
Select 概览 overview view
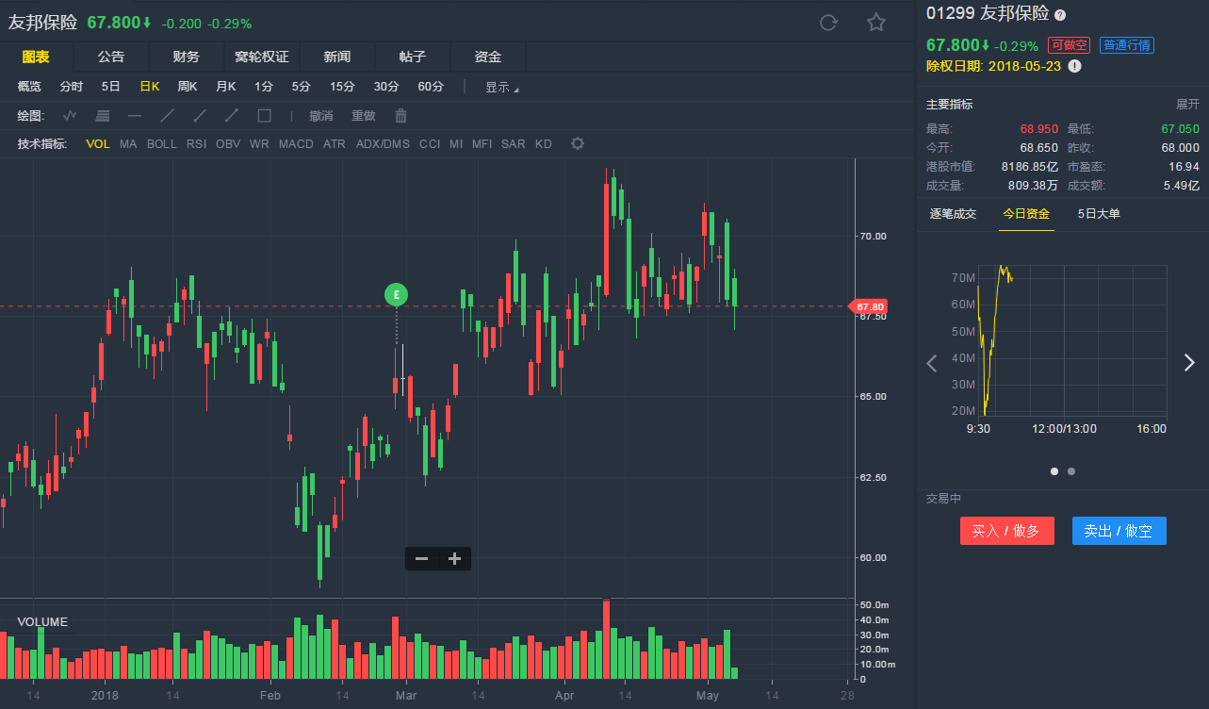(x=29, y=87)
